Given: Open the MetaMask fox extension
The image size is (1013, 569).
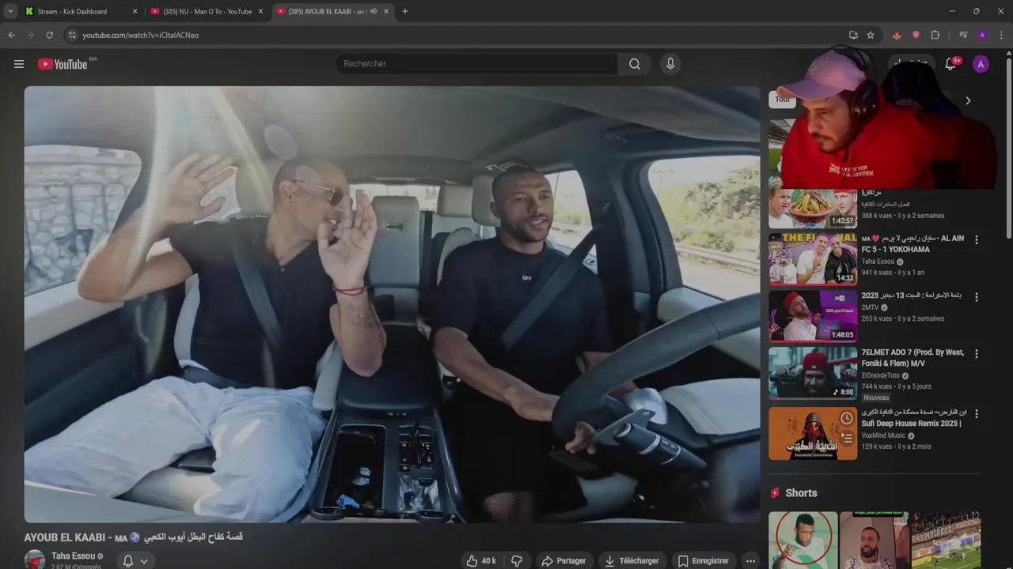Looking at the screenshot, I should point(897,35).
